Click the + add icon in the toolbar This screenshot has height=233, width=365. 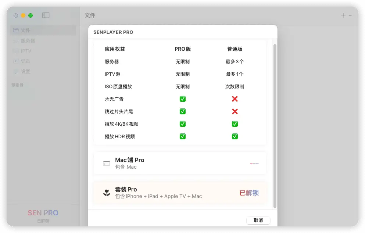click(x=343, y=15)
